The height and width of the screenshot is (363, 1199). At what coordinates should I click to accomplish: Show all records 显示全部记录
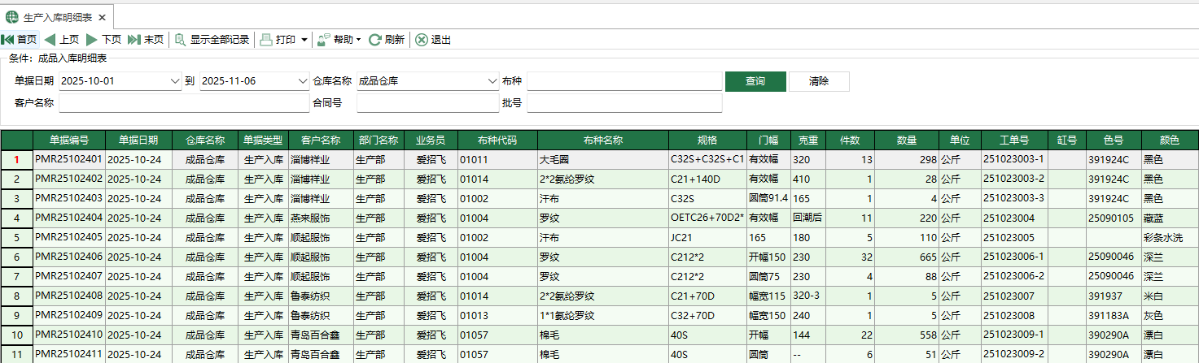point(212,39)
